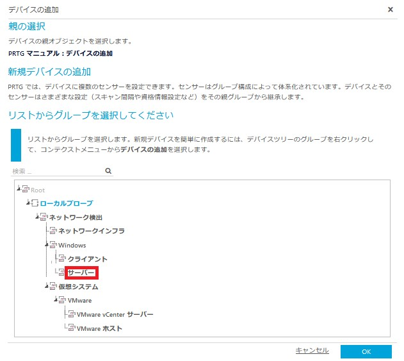404x361 pixels.
Task: Click the ローカルプローブ probe icon
Action: click(x=35, y=203)
